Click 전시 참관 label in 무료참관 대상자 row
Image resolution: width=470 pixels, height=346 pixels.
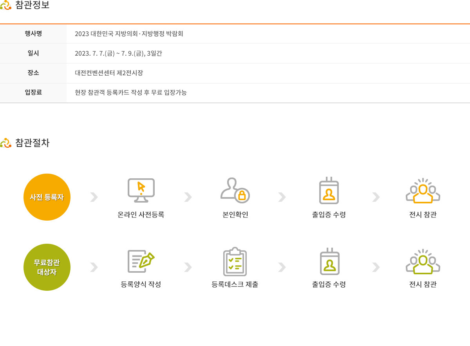[423, 284]
